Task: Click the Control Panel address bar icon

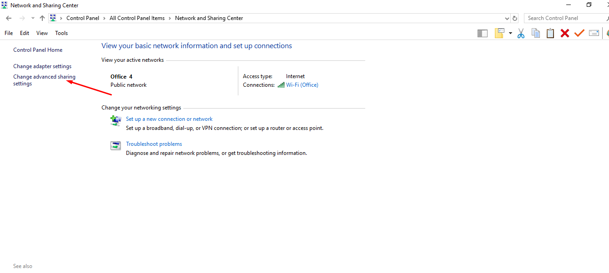Action: (x=53, y=18)
